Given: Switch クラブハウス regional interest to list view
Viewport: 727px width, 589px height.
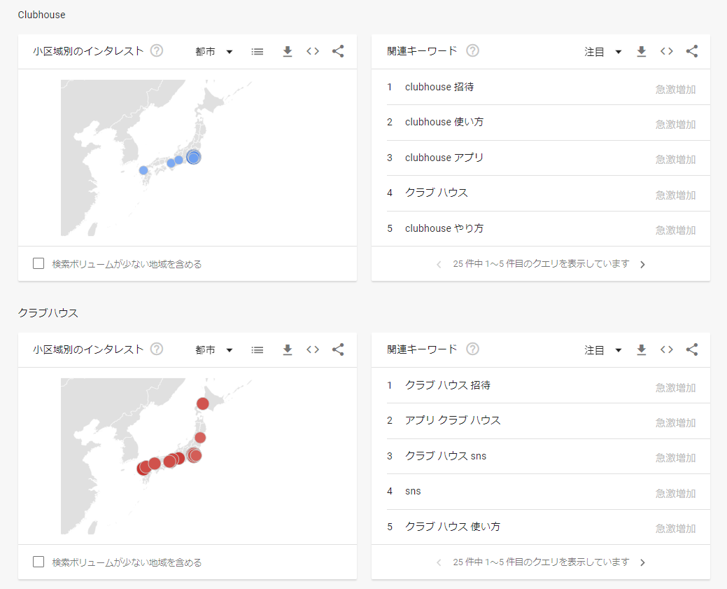Looking at the screenshot, I should (x=257, y=350).
